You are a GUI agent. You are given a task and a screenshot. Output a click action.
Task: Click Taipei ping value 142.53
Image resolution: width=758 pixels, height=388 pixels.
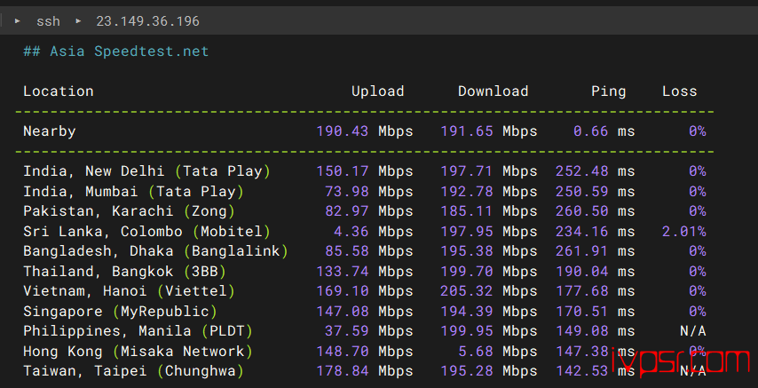point(581,371)
